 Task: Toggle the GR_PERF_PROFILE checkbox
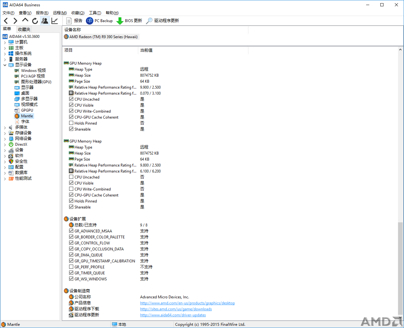(71, 267)
